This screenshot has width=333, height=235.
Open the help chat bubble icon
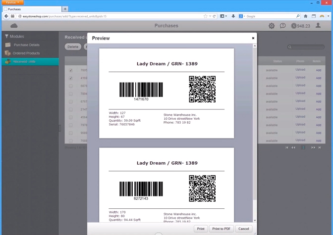(x=282, y=26)
